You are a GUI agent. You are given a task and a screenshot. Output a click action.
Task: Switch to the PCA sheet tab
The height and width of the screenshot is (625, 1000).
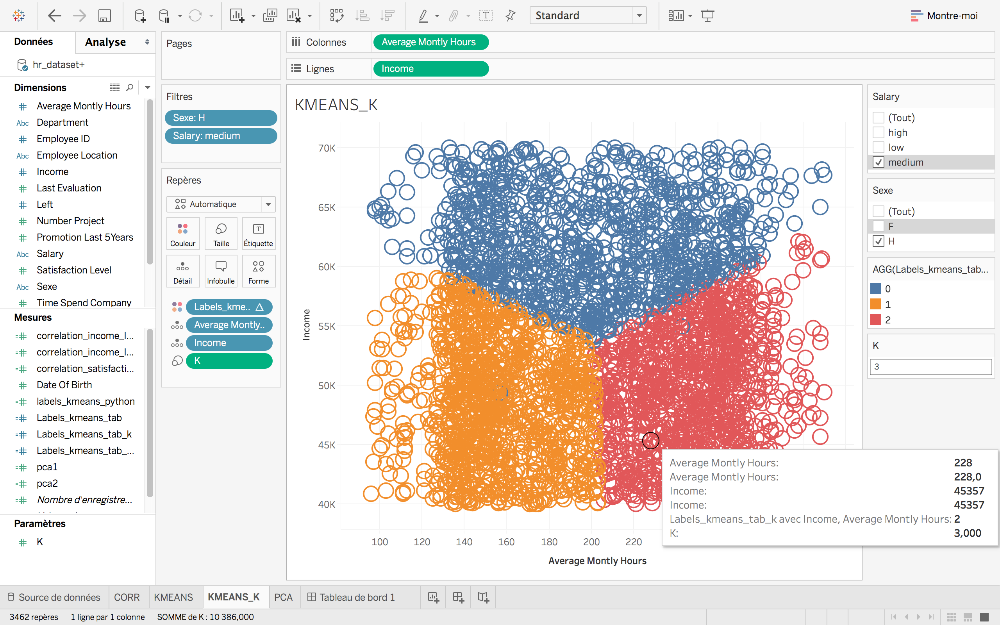(x=283, y=597)
